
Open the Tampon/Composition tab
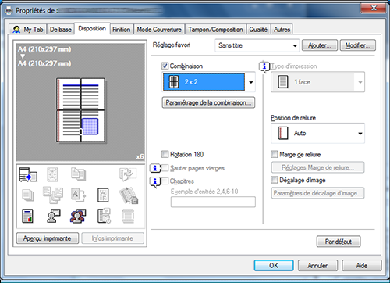tap(215, 30)
